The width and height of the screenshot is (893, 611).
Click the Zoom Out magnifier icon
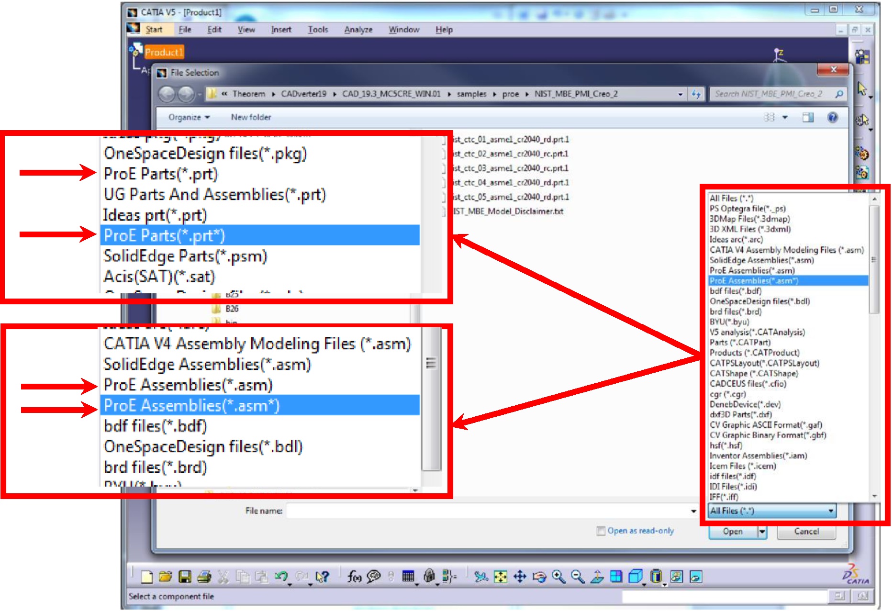578,577
